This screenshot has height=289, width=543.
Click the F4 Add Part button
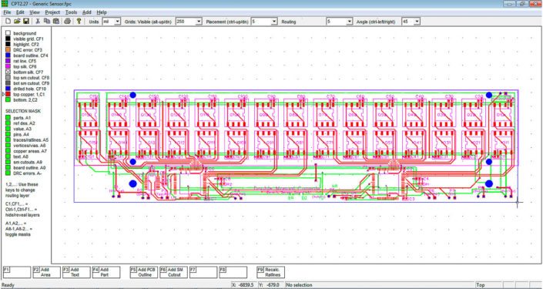coord(106,272)
